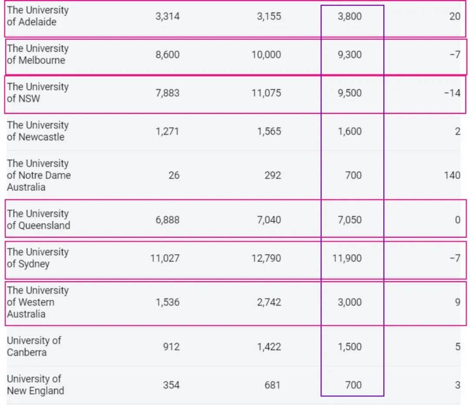Click the 8,600 figure in Melbourne row
The height and width of the screenshot is (405, 470).
[x=168, y=54]
